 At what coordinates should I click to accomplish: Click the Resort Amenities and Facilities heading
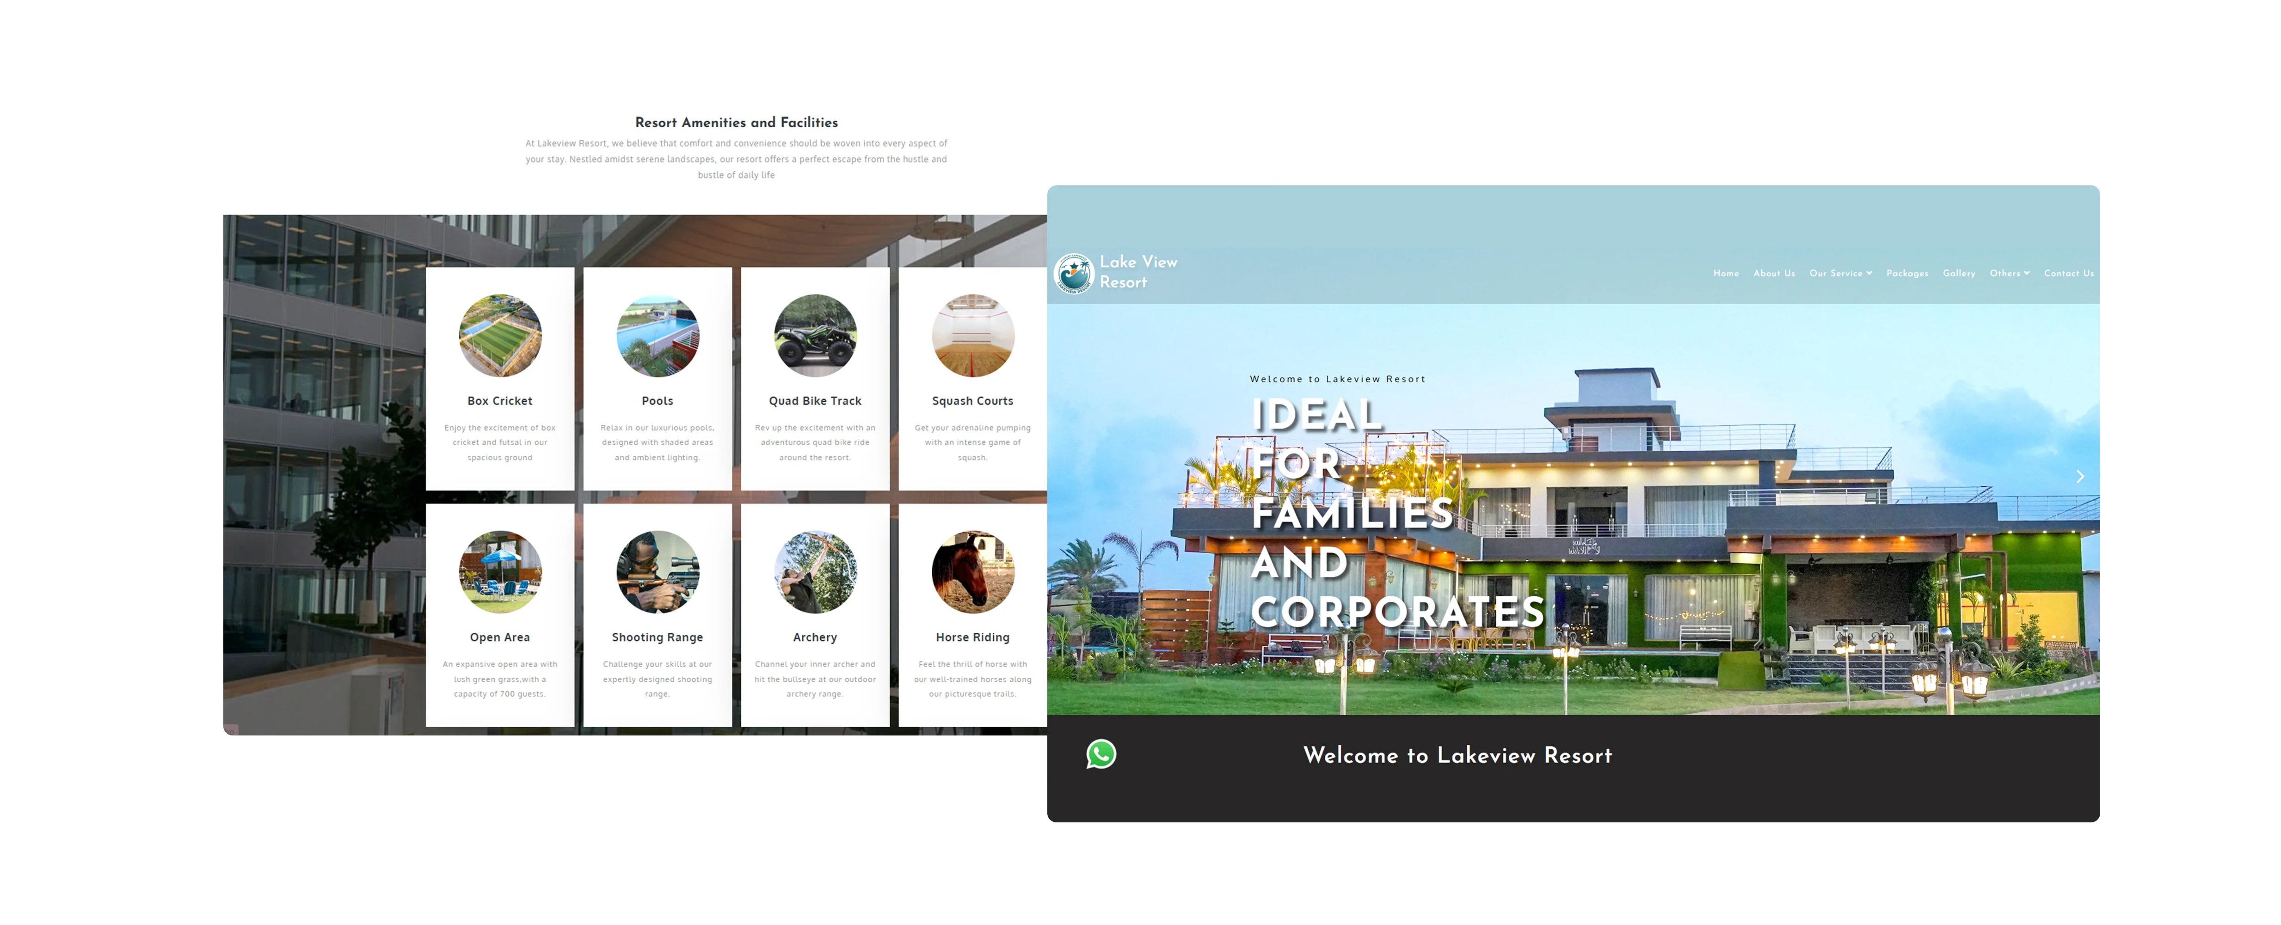(736, 122)
